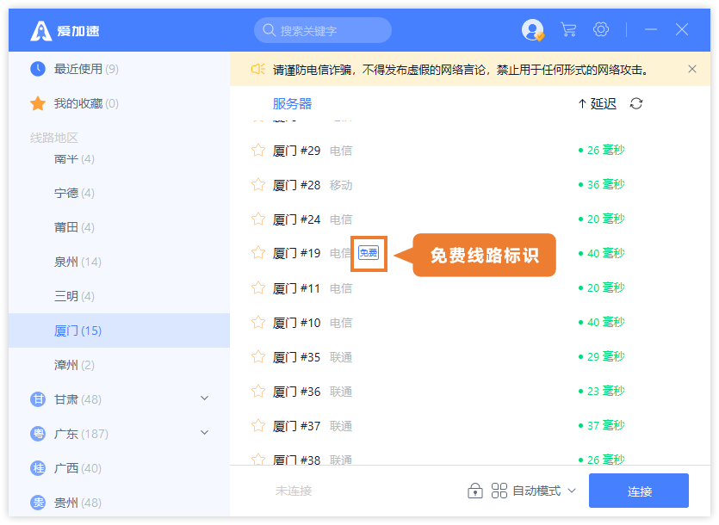
Task: Favorite server 厦门 #37 with its star
Action: pos(258,425)
